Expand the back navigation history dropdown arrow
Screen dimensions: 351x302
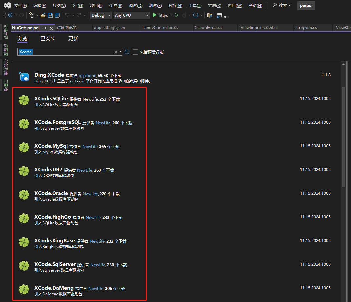[x=16, y=15]
